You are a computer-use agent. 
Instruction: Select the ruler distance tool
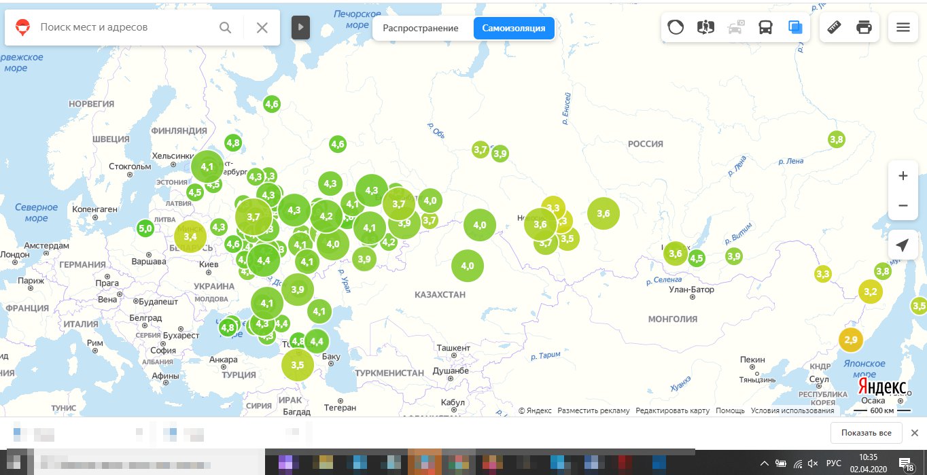pyautogui.click(x=835, y=28)
